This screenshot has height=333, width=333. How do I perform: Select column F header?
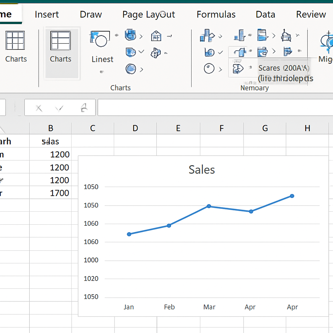tap(222, 128)
